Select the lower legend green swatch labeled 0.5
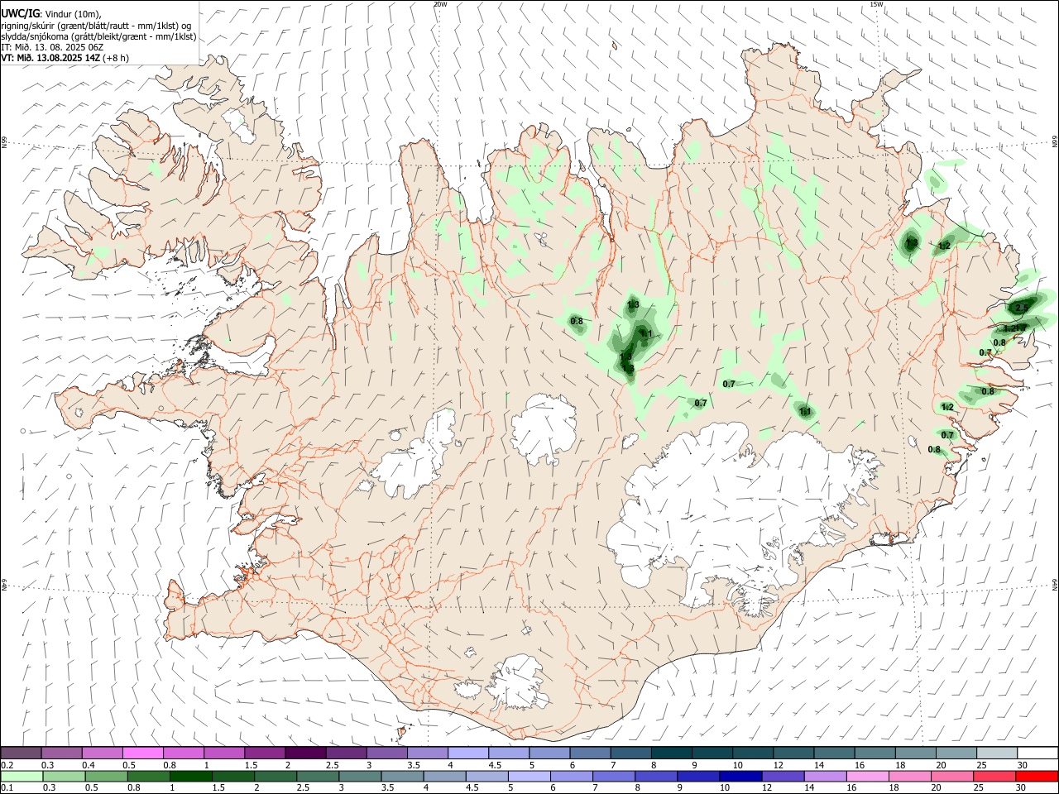This screenshot has width=1059, height=794. [x=105, y=776]
